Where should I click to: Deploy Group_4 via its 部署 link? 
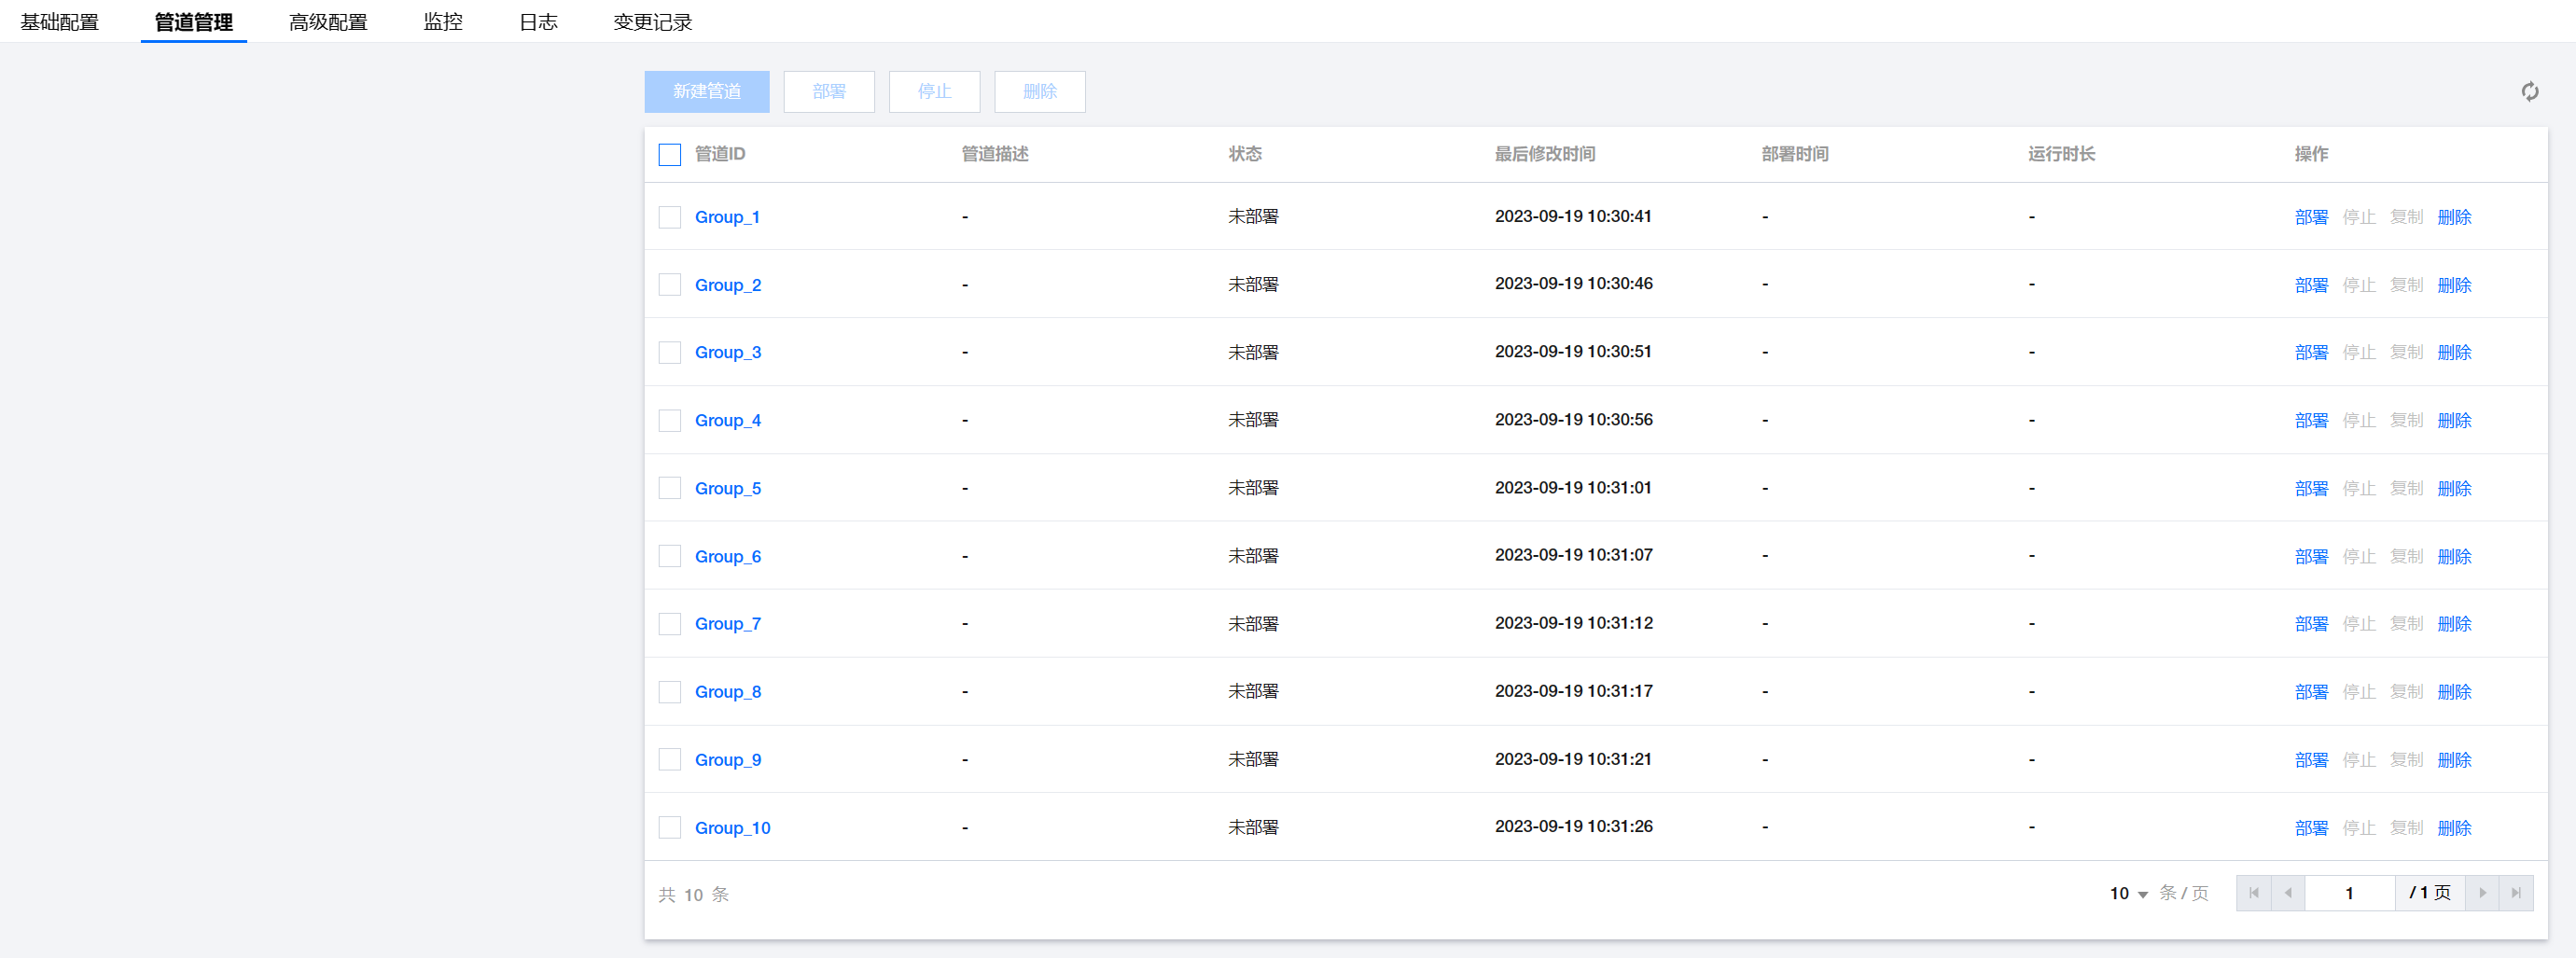tap(2311, 420)
